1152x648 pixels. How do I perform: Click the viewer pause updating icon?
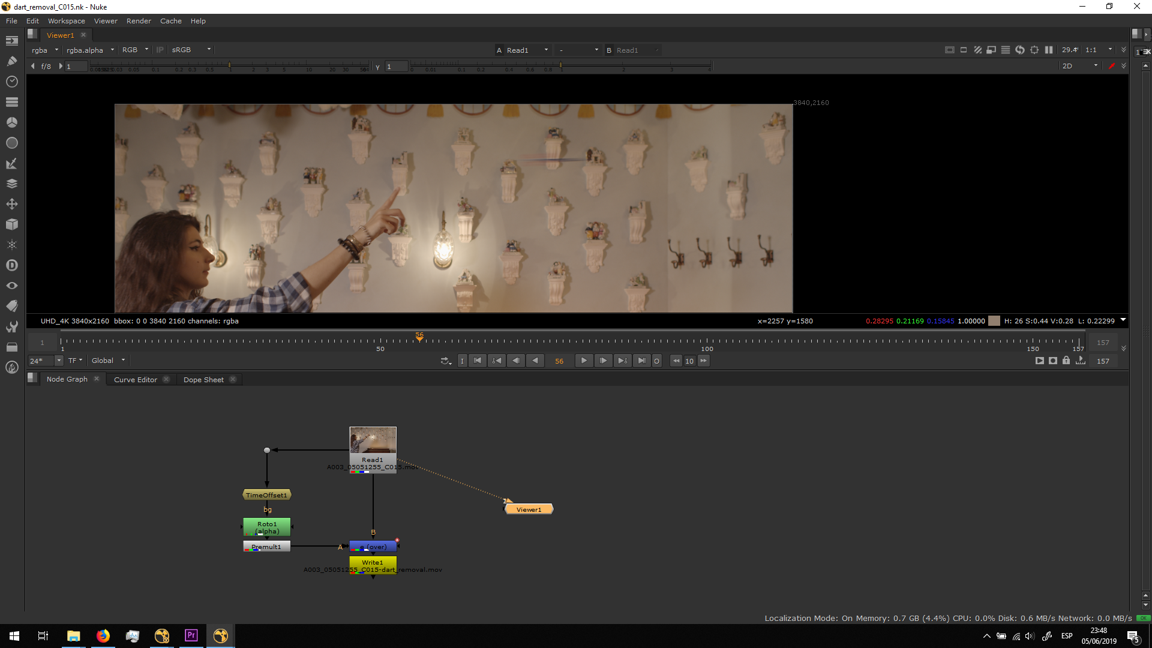1049,50
